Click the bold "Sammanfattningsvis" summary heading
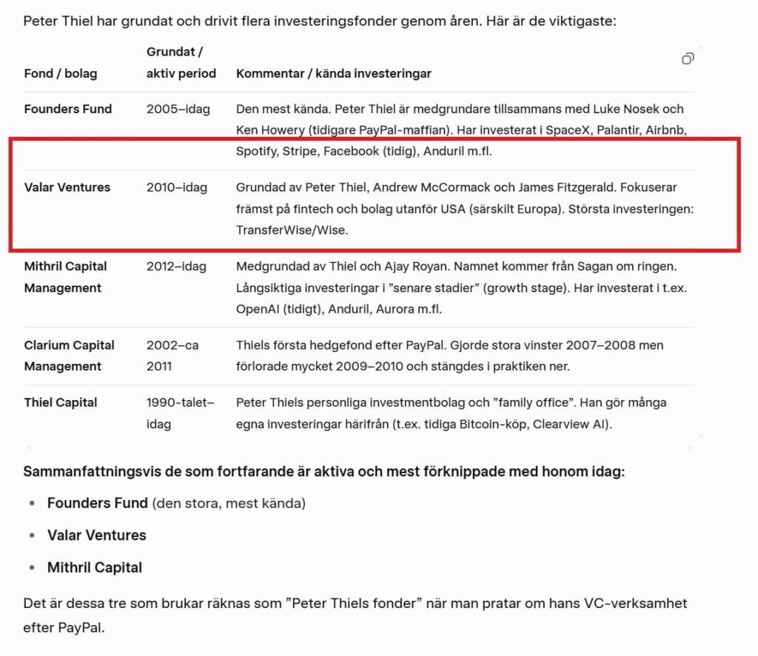 tap(323, 471)
